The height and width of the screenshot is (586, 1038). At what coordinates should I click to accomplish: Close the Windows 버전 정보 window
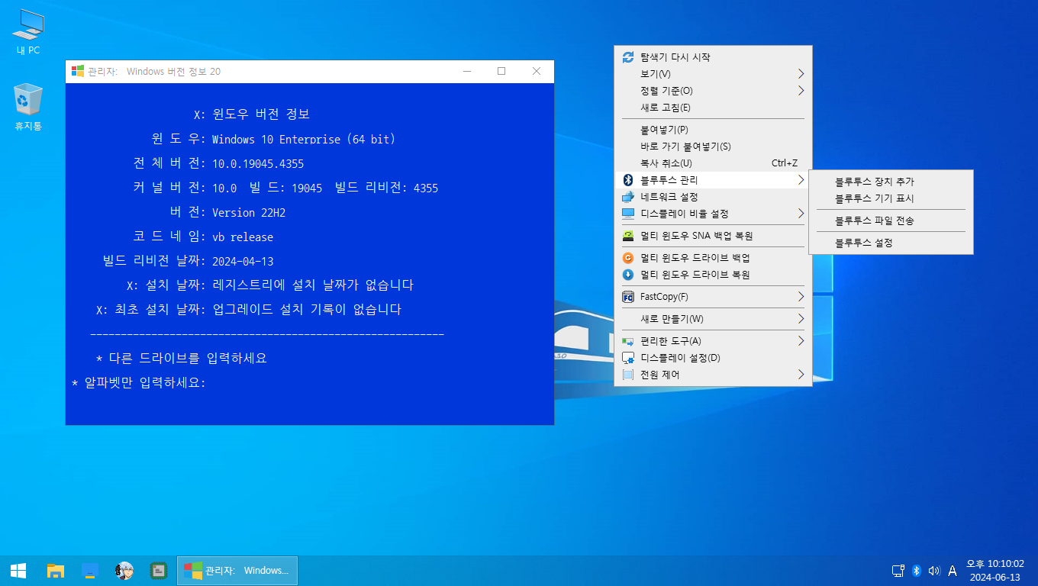537,71
